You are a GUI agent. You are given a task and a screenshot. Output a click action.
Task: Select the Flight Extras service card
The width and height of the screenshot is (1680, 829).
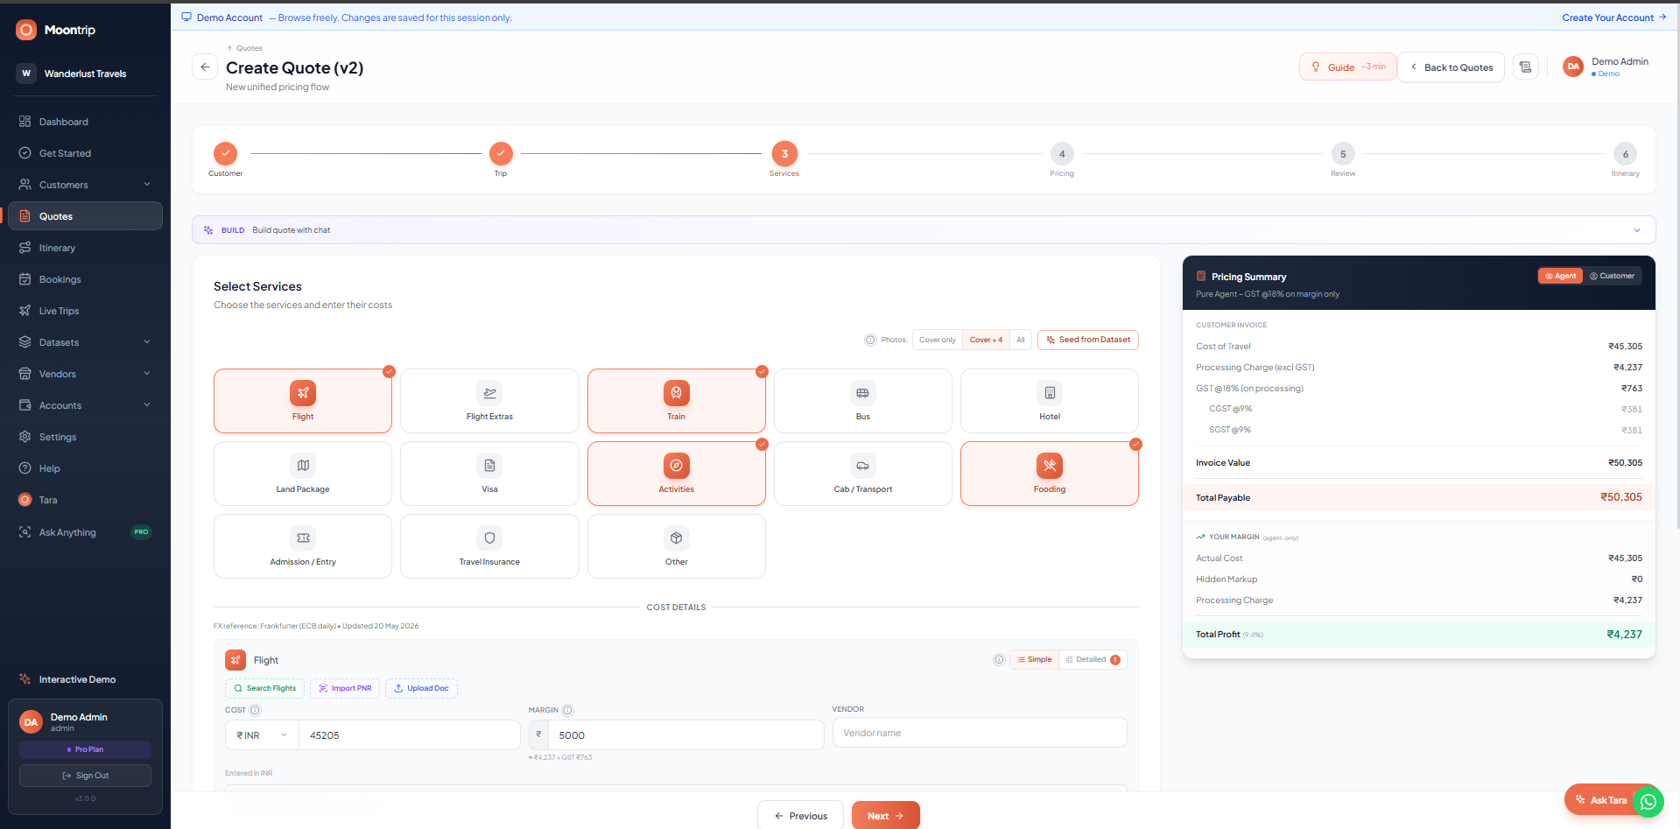[x=489, y=401]
